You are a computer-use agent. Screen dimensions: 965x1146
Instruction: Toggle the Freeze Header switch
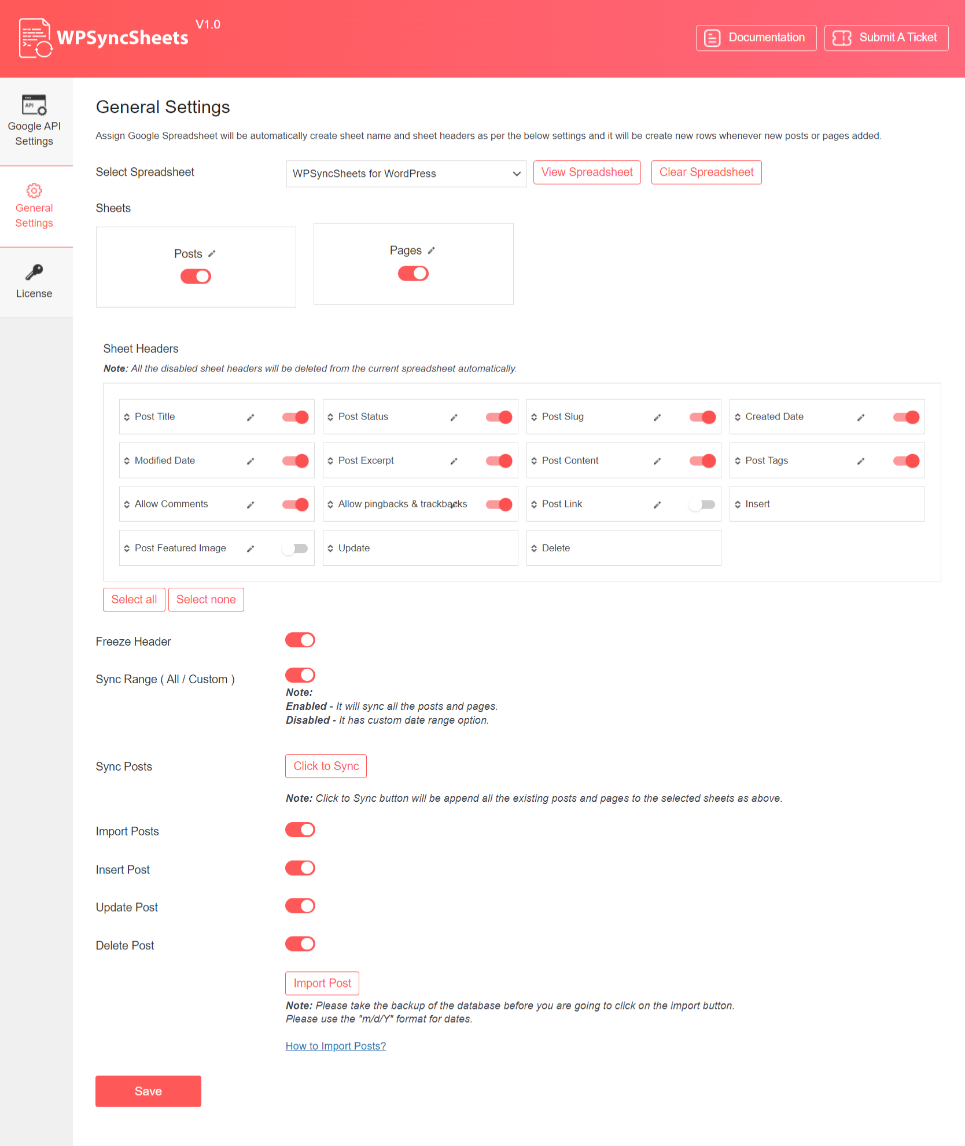click(300, 640)
